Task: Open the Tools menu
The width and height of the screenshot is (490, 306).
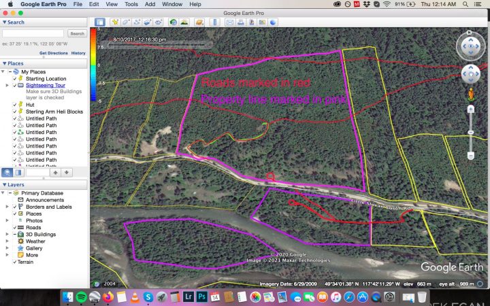Action: [x=131, y=4]
